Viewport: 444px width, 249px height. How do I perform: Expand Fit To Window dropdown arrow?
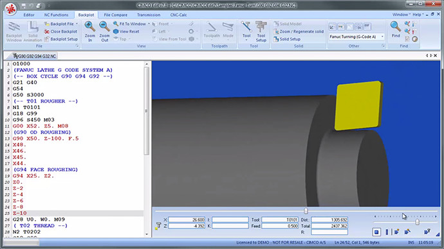pyautogui.click(x=149, y=24)
